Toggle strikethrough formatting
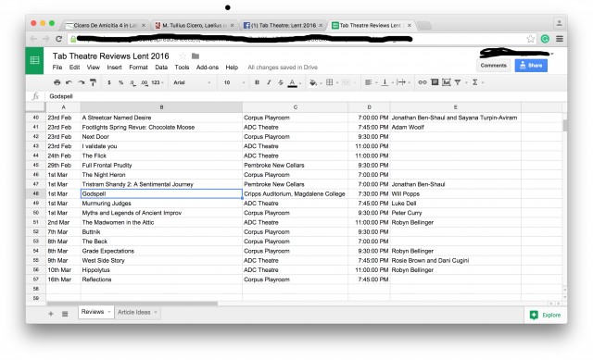The width and height of the screenshot is (593, 360). coord(281,82)
